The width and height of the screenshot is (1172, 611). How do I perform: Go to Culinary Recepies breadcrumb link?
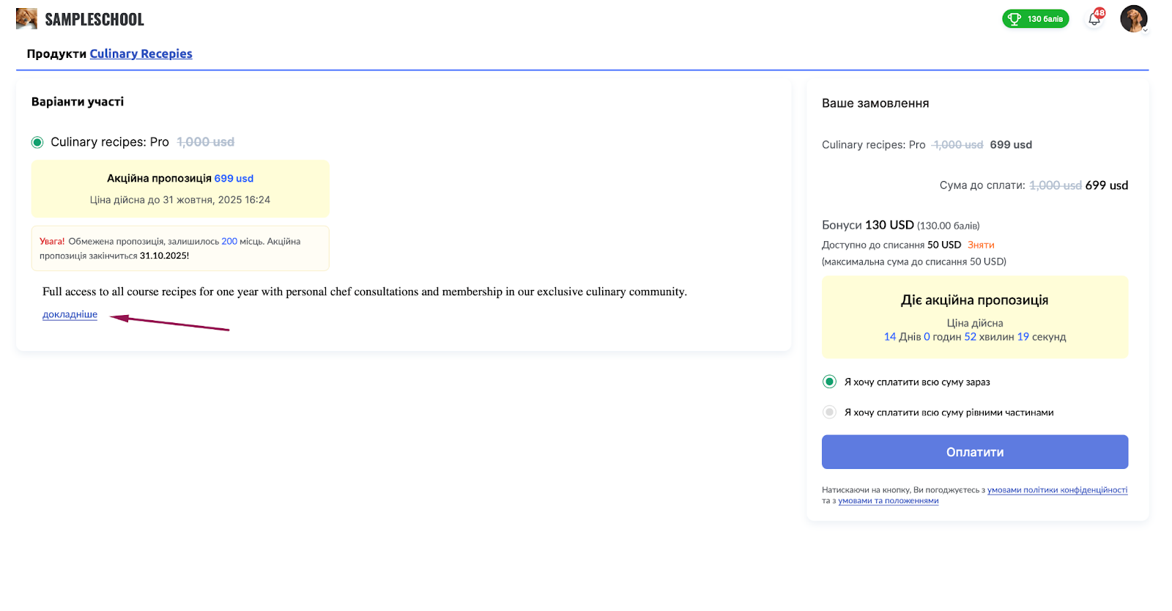pyautogui.click(x=141, y=53)
